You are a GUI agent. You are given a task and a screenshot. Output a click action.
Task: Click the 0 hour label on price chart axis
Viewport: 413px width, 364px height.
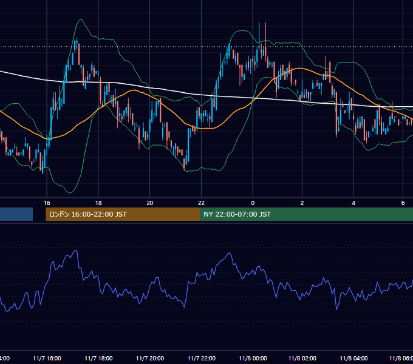click(x=253, y=203)
